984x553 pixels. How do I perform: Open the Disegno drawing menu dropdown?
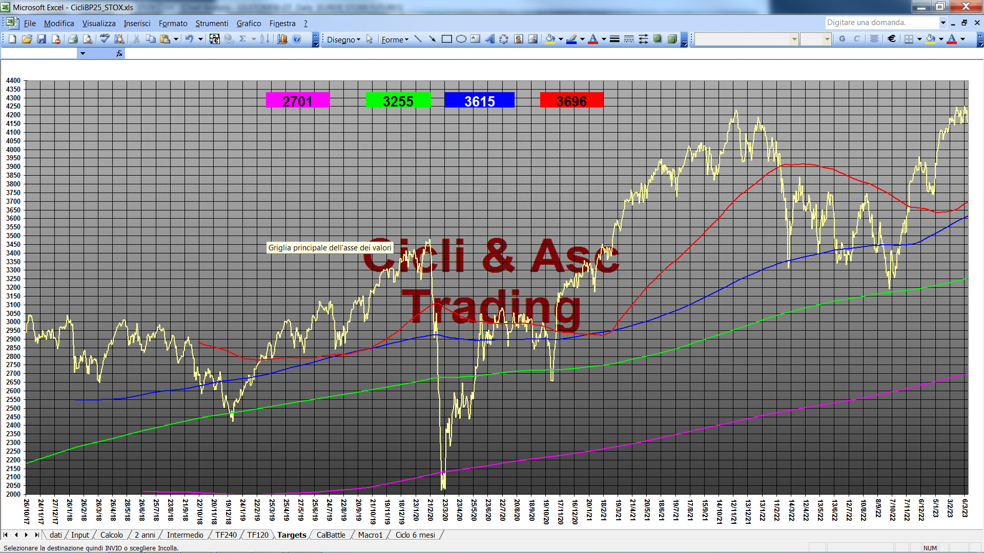point(343,39)
